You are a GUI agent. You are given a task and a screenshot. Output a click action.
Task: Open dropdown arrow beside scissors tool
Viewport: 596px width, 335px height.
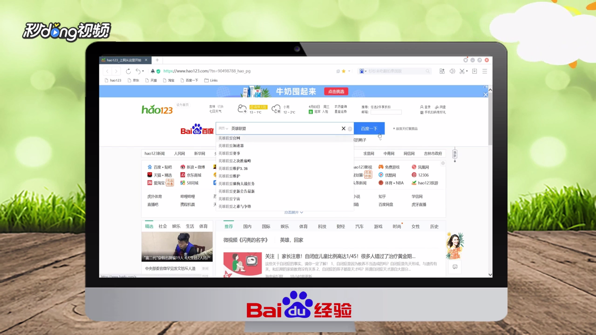(x=467, y=72)
